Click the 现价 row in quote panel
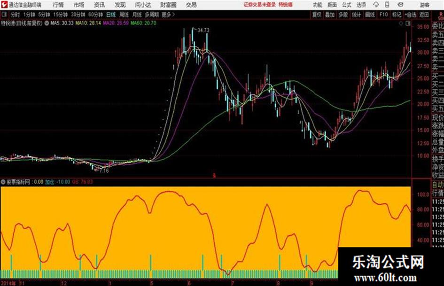444x286 pixels. click(x=438, y=117)
